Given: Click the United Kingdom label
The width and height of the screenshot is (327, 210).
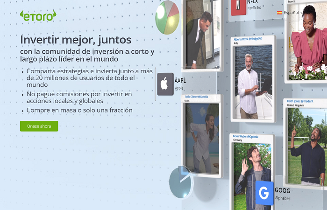Looking at the screenshot, I should pyautogui.click(x=296, y=105).
